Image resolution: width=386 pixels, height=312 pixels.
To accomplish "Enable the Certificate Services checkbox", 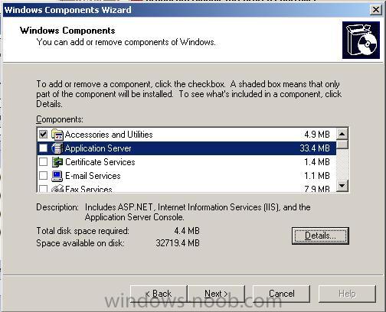I will pyautogui.click(x=43, y=161).
